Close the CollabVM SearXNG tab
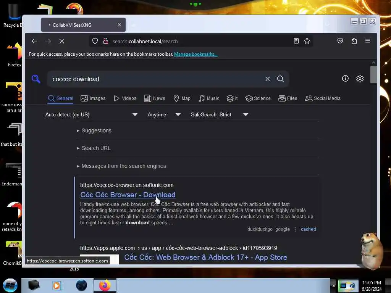This screenshot has width=391, height=293. point(120,25)
